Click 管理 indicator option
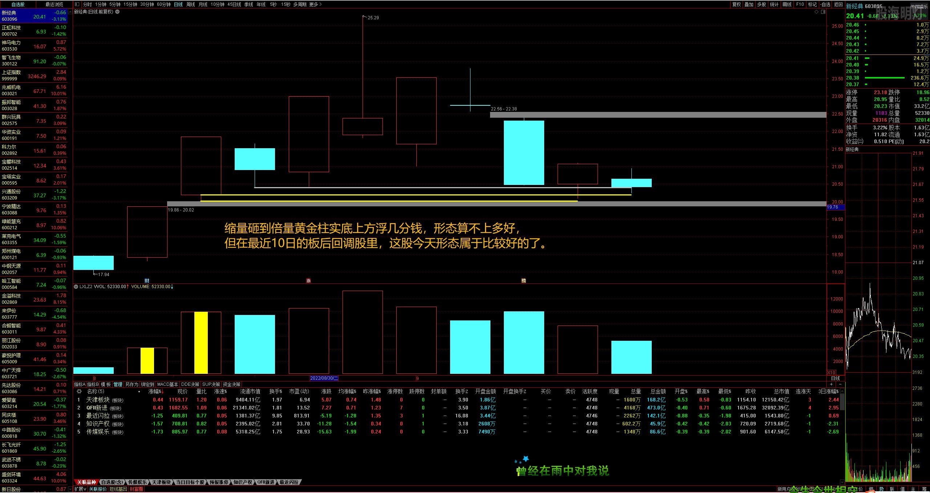 pos(118,384)
